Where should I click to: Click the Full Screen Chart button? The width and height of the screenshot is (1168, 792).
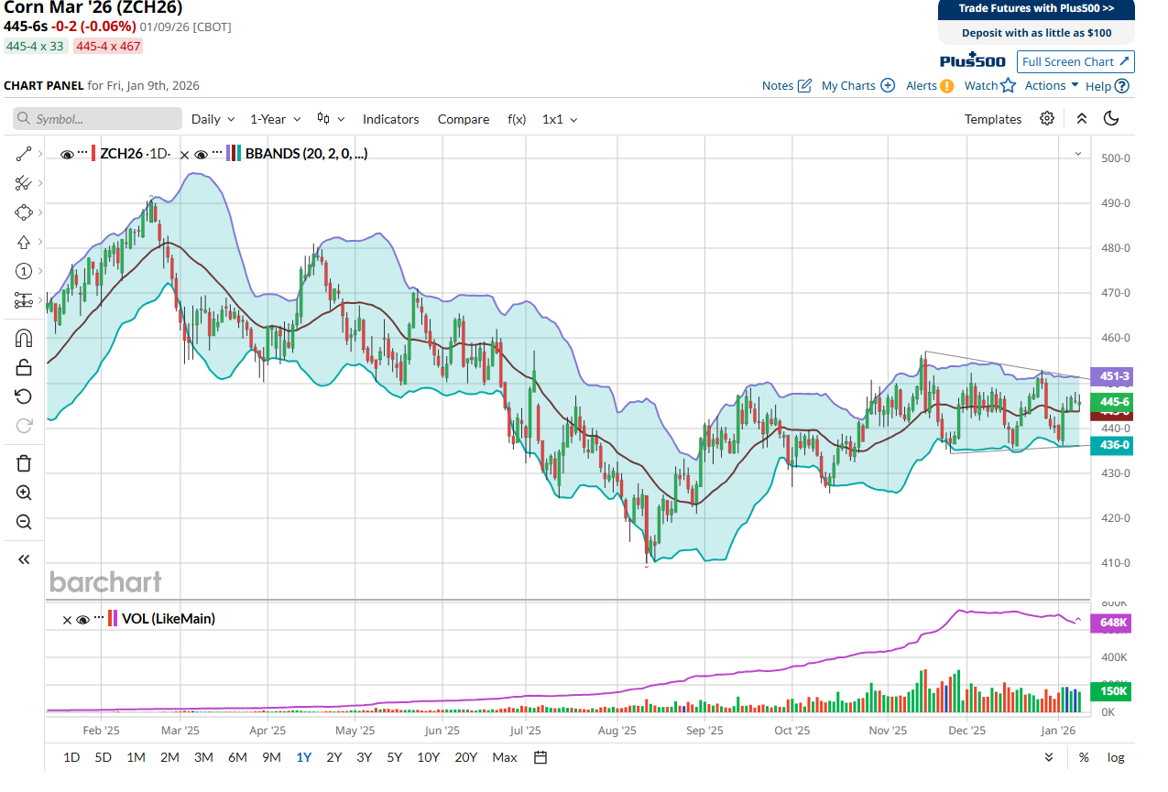pyautogui.click(x=1075, y=61)
